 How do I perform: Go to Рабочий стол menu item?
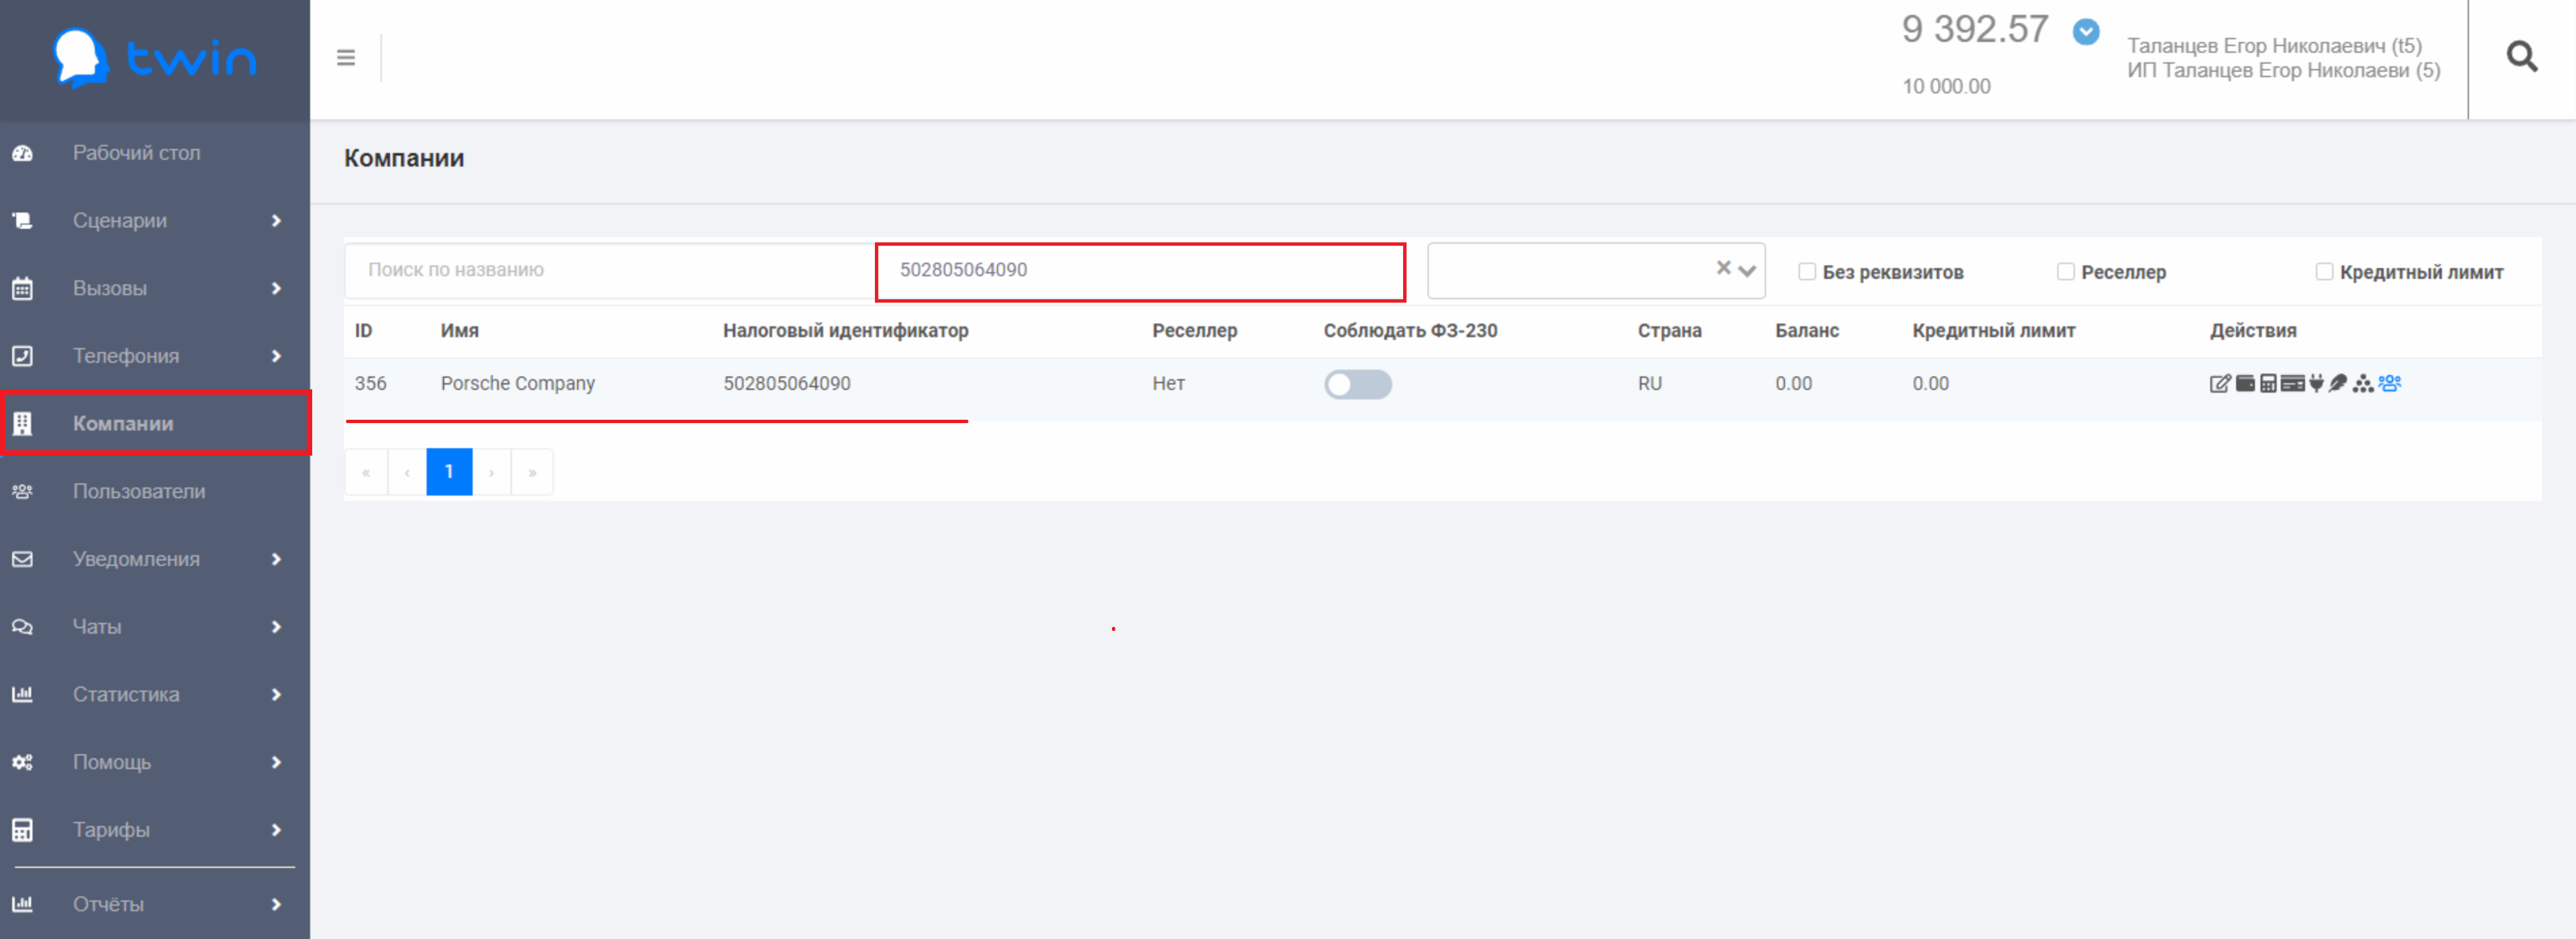coord(136,153)
